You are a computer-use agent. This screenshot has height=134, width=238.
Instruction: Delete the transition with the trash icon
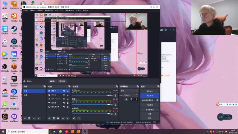131,99
